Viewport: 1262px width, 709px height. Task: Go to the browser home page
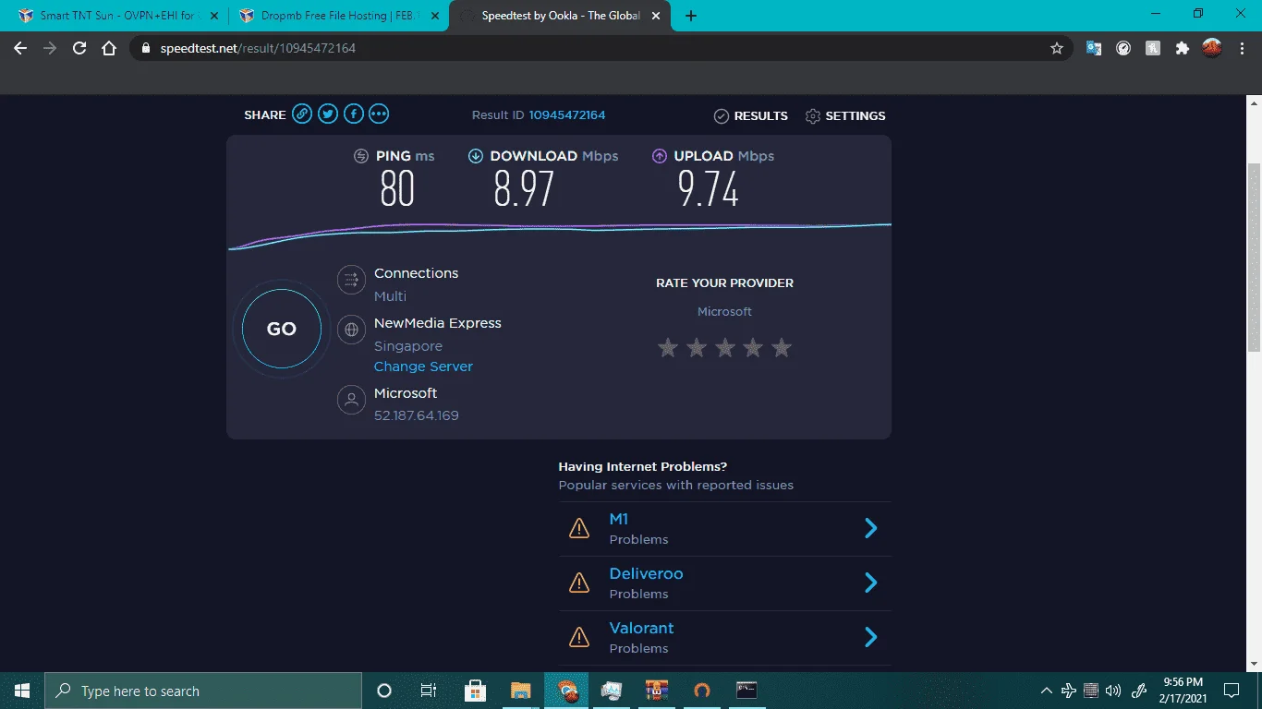pos(109,49)
